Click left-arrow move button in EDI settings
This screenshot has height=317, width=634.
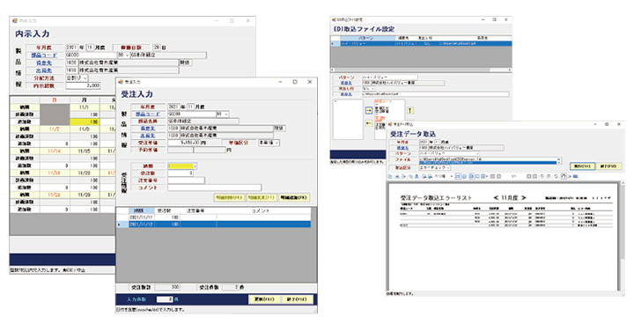coord(369,123)
